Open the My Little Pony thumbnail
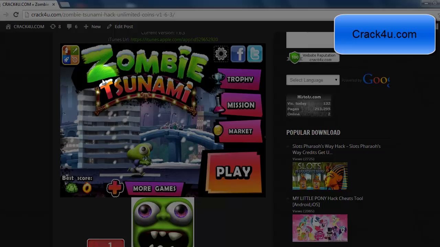This screenshot has width=440, height=247. click(320, 228)
